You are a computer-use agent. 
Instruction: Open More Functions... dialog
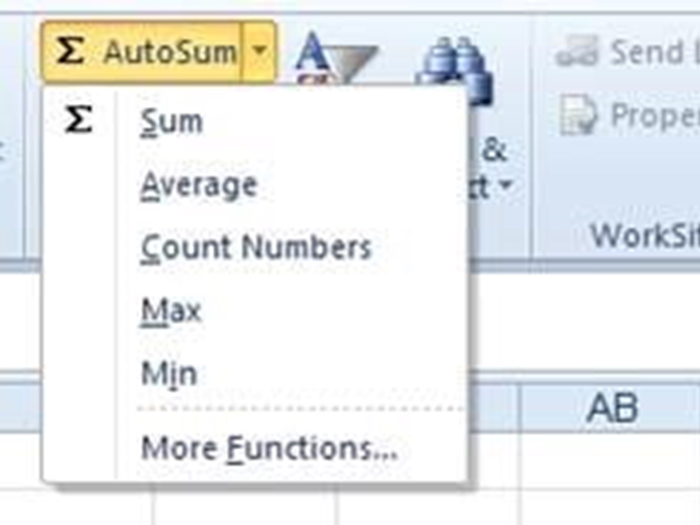coord(269,448)
